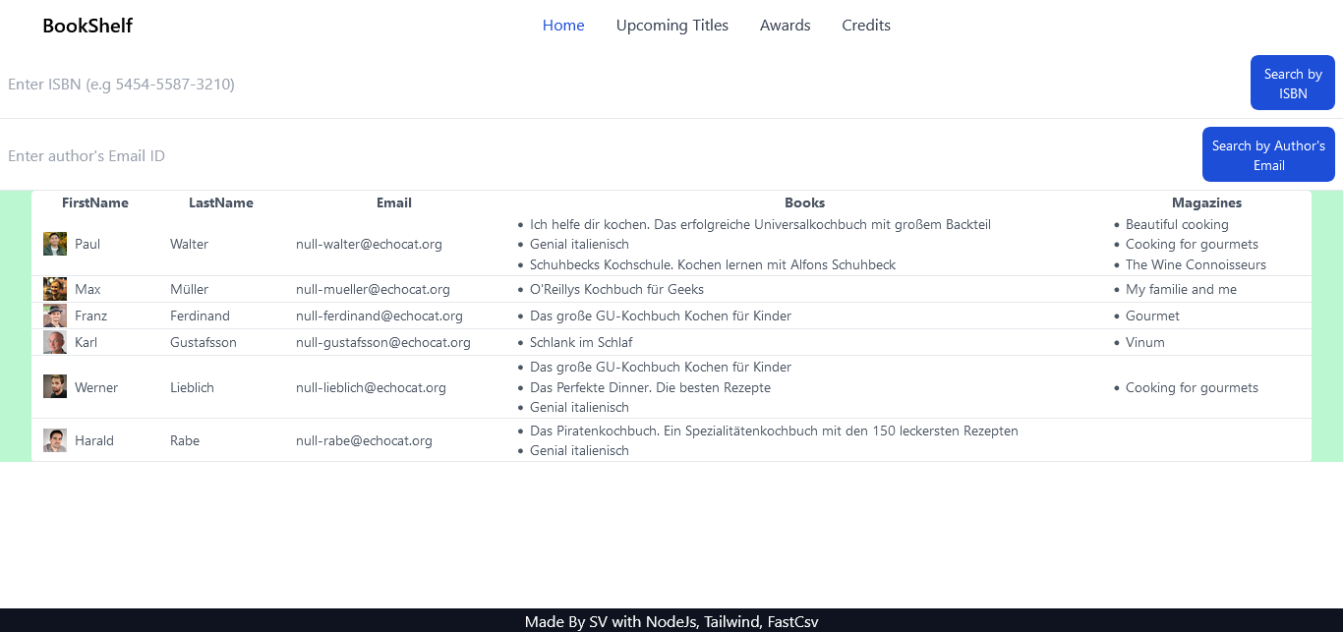This screenshot has width=1343, height=632.
Task: Click 'Genial italienisch' in Werner Lieblich's row
Action: 579,407
